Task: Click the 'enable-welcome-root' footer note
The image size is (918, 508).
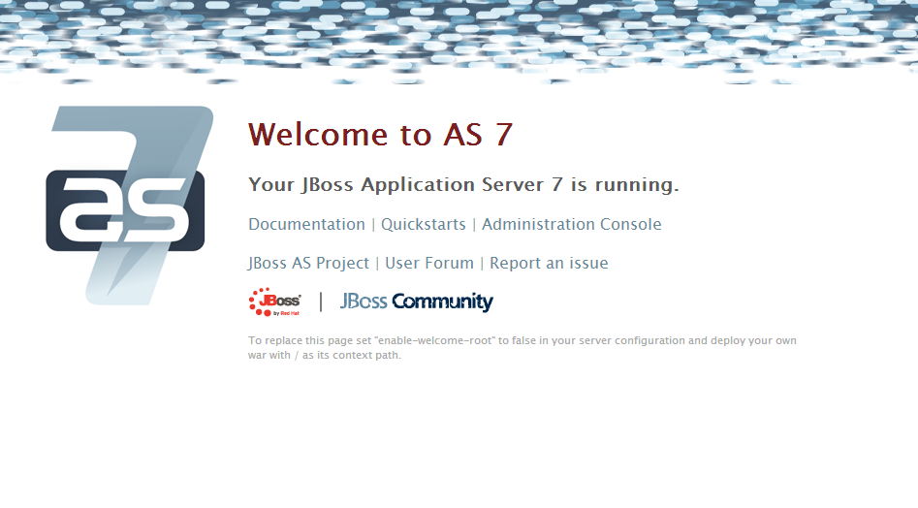Action: pyautogui.click(x=522, y=347)
